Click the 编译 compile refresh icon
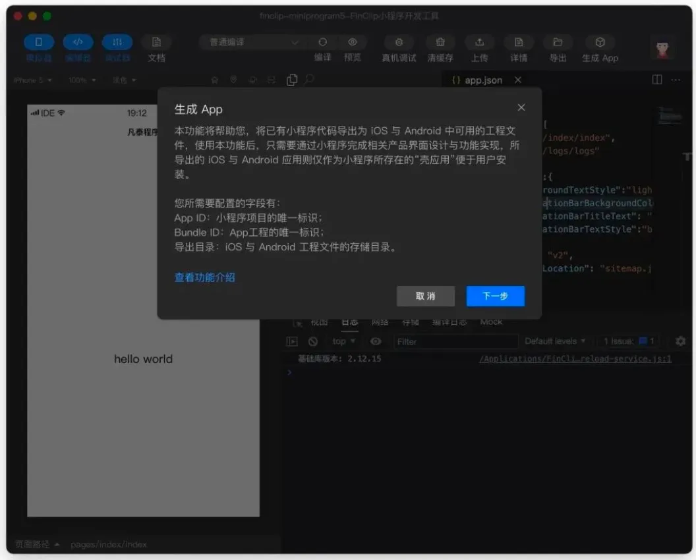Viewport: 696px width, 560px height. click(323, 42)
